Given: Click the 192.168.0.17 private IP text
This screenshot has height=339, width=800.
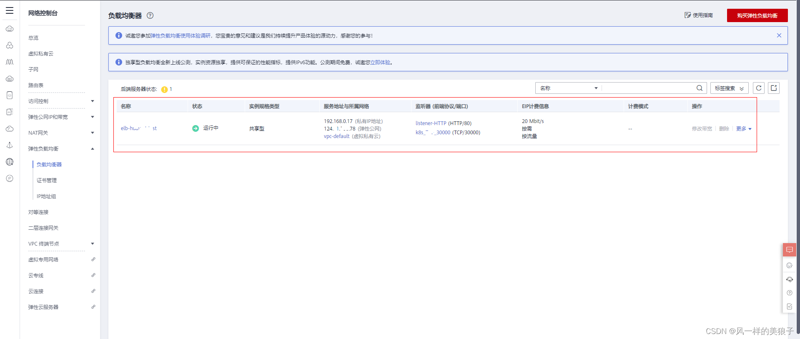Looking at the screenshot, I should [x=338, y=121].
